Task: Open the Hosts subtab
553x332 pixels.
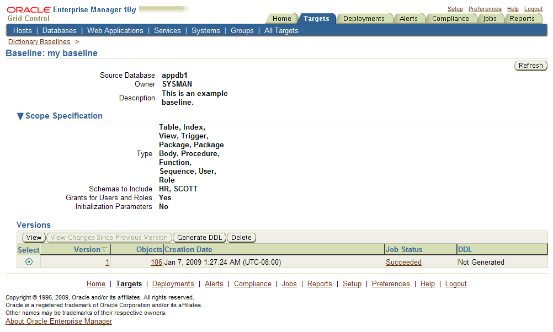Action: click(x=23, y=31)
